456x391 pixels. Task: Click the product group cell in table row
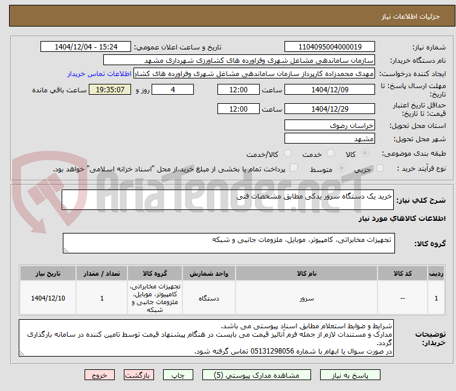point(155,298)
